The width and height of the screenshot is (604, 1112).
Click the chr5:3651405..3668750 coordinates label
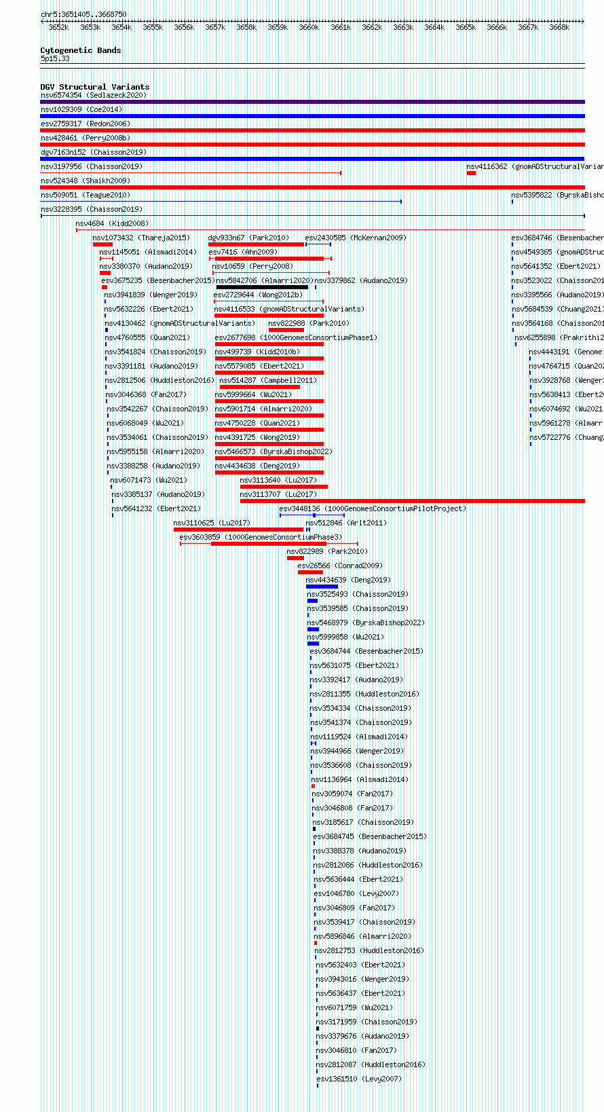(x=83, y=14)
